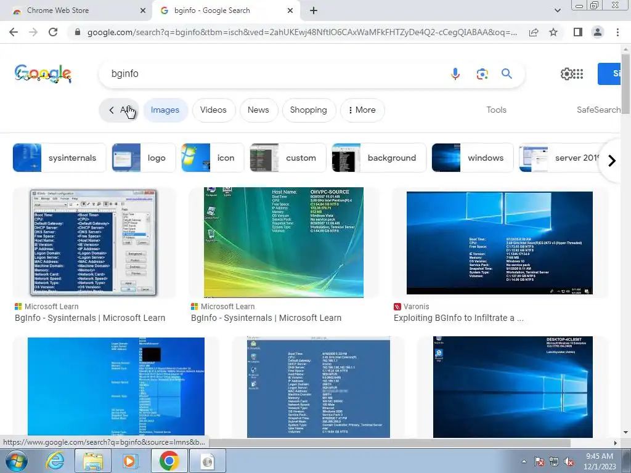
Task: Click the share page icon in address bar
Action: click(534, 32)
